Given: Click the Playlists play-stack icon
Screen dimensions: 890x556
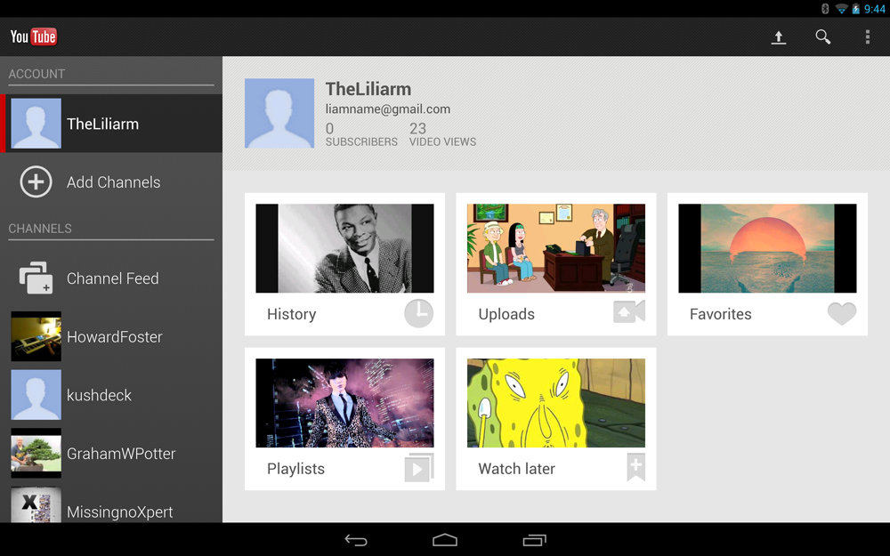Looking at the screenshot, I should [x=418, y=468].
